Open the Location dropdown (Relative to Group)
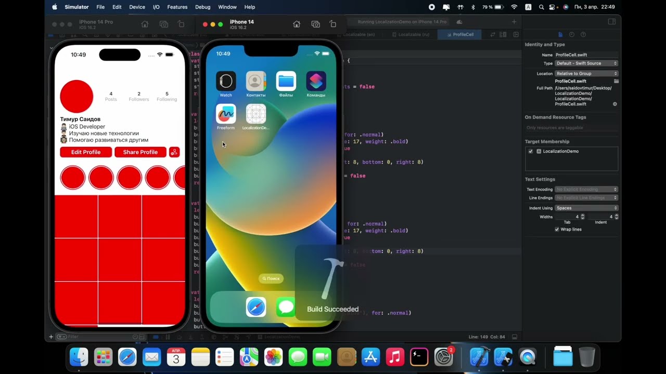 [586, 74]
